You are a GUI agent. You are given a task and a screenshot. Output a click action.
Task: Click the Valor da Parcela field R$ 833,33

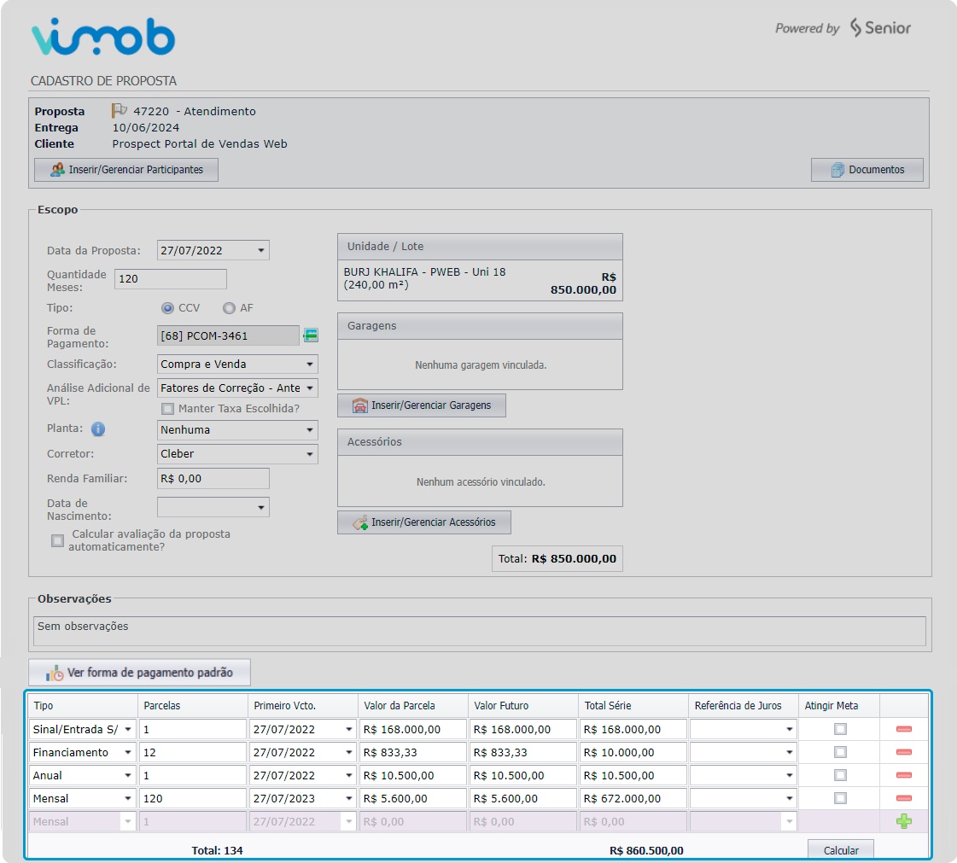413,753
